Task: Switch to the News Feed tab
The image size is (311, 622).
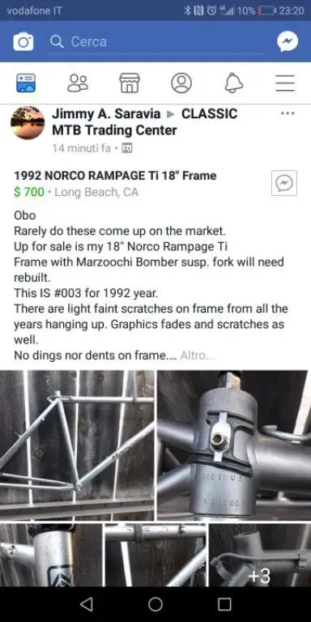Action: click(26, 83)
